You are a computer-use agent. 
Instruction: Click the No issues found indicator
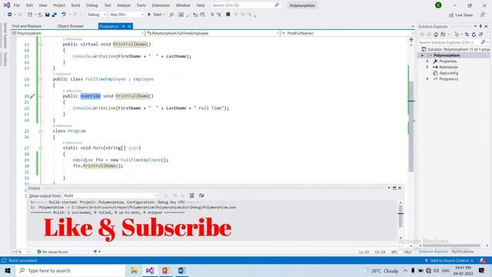click(x=52, y=252)
